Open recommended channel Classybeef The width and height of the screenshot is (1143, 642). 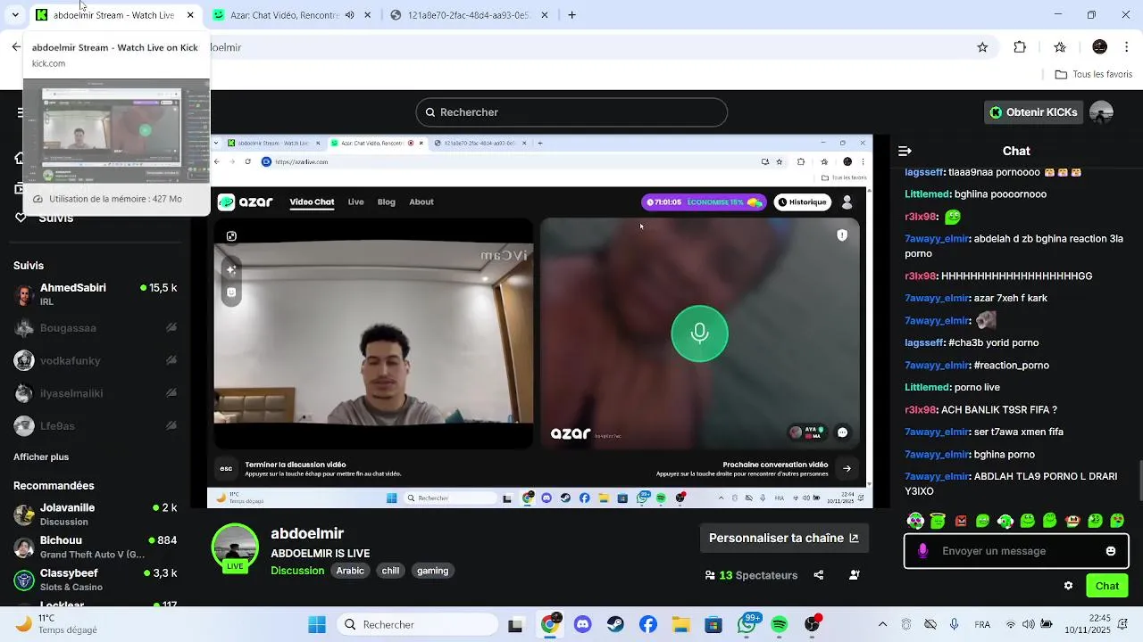coord(96,580)
